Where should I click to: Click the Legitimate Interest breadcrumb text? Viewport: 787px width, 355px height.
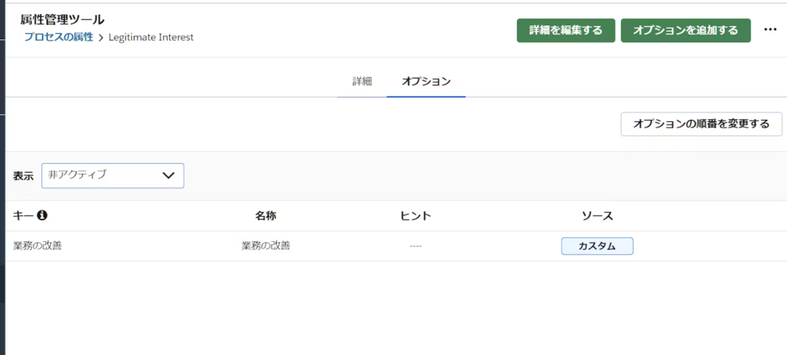tap(151, 37)
